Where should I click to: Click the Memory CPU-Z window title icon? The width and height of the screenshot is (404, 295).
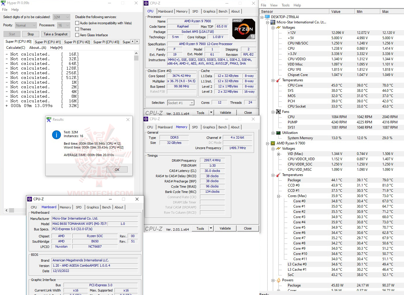coord(146,119)
